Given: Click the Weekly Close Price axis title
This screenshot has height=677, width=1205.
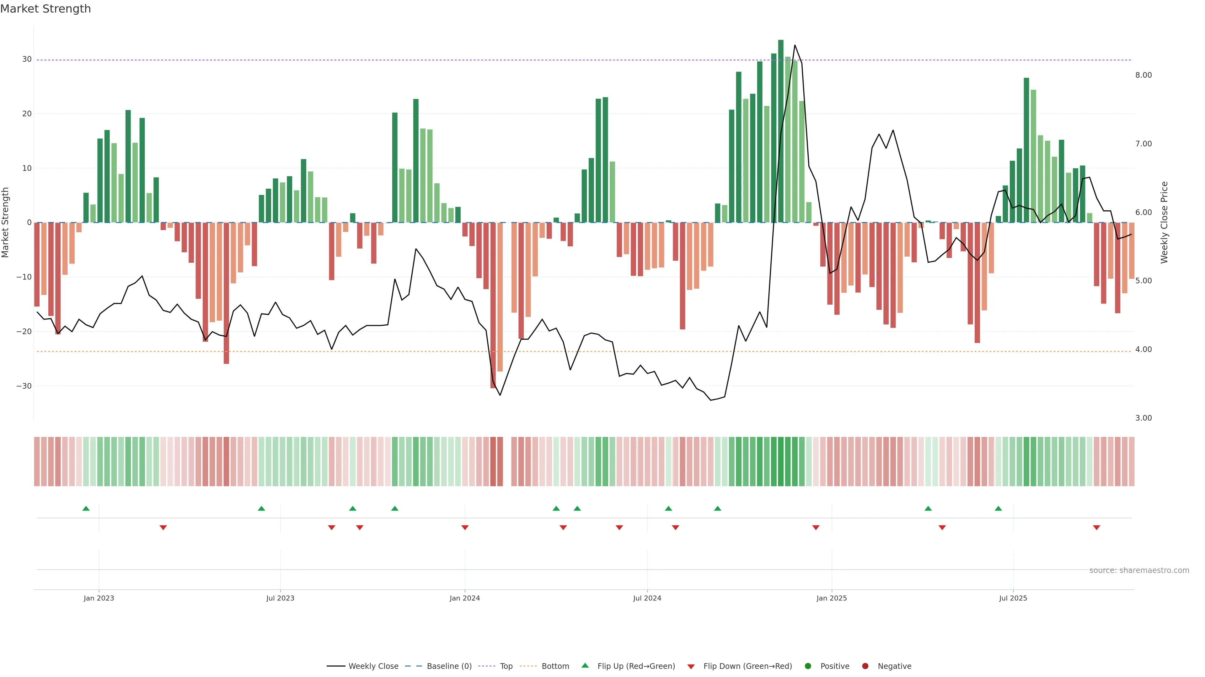Looking at the screenshot, I should [x=1164, y=223].
